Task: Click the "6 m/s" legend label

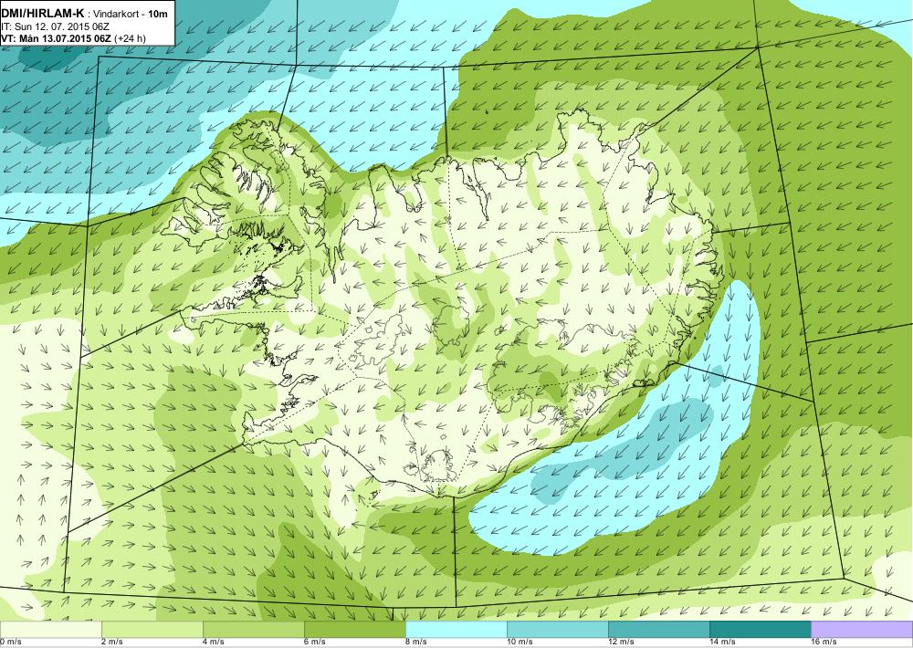Action: click(x=314, y=643)
